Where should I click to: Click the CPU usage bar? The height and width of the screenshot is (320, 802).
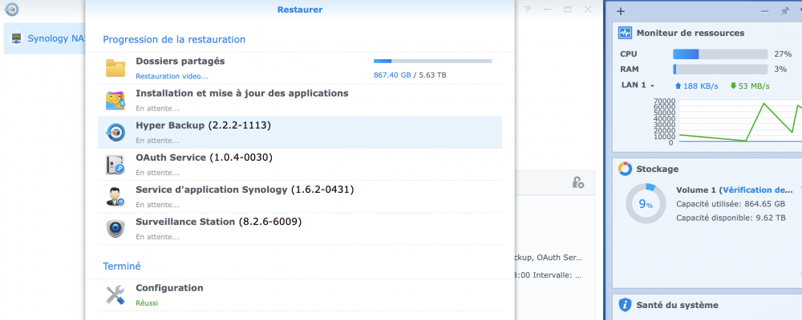[x=720, y=54]
